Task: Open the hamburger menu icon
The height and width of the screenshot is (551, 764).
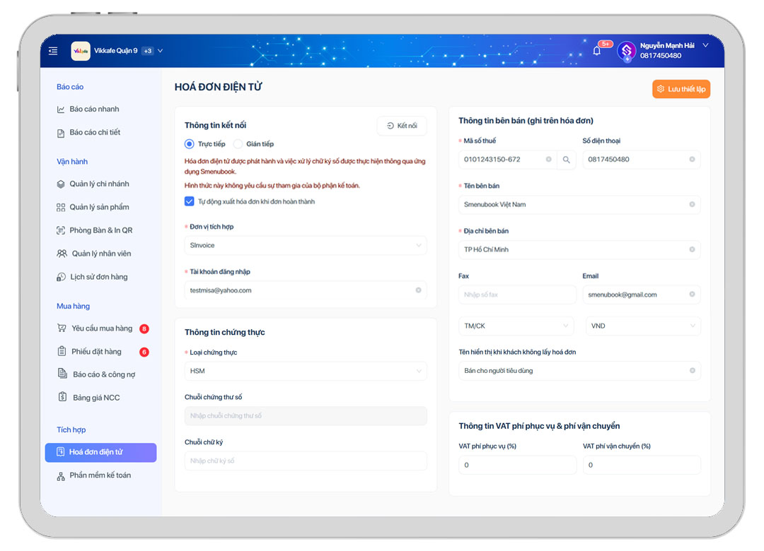Action: click(x=53, y=51)
